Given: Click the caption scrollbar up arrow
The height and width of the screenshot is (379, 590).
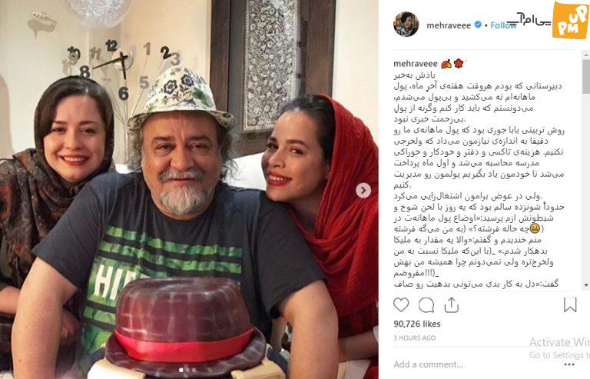Looking at the screenshot, I should [586, 55].
